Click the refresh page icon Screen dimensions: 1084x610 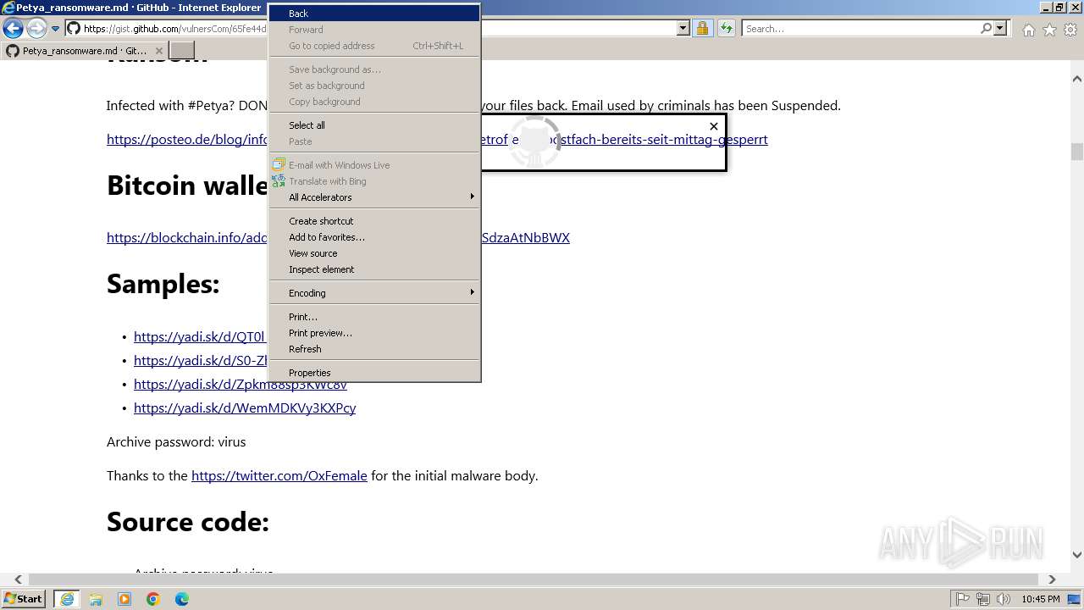[x=726, y=29]
